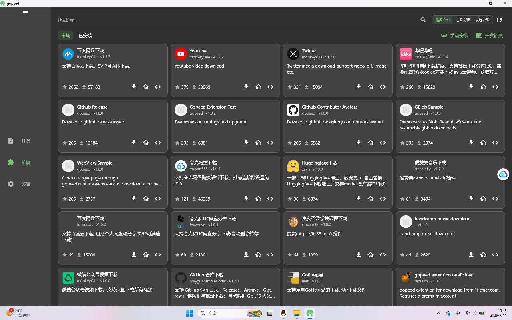Open the 任务 (tasks) sidebar page
Screen dimensions: 512x320
(26, 141)
